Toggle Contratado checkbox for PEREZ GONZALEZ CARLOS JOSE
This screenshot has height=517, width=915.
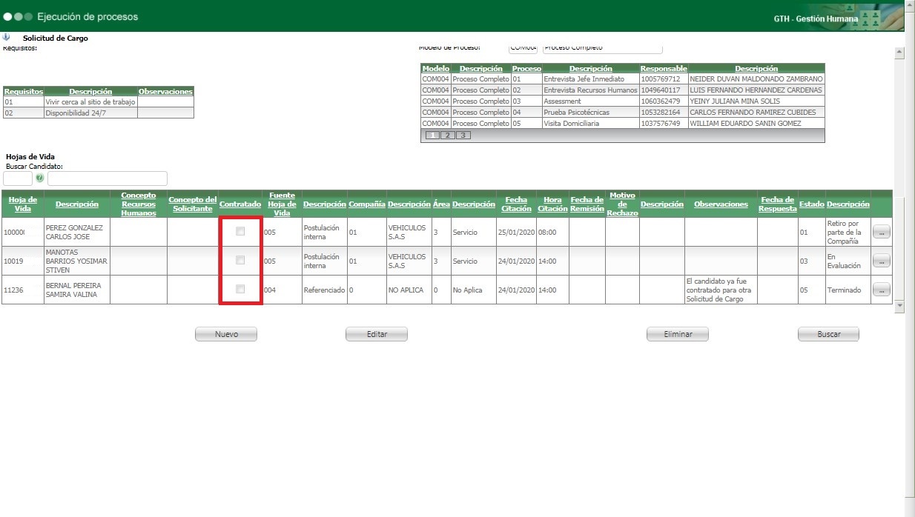point(240,232)
